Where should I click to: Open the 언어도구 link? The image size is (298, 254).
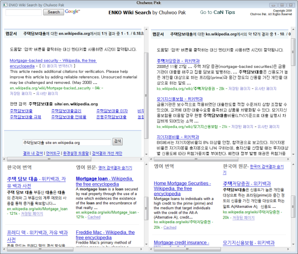(x=53, y=153)
